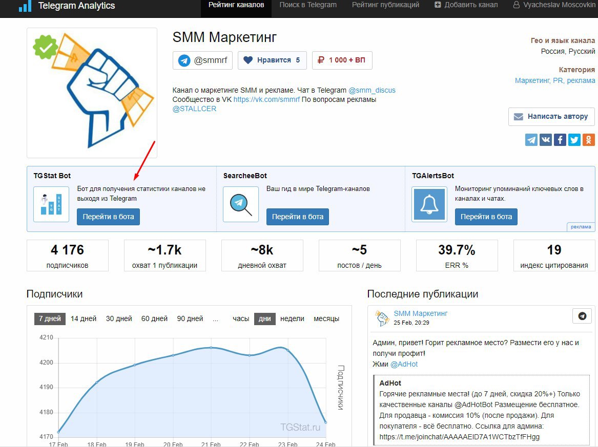Click the Telegram Analytics site title
This screenshot has width=598, height=447.
[76, 6]
